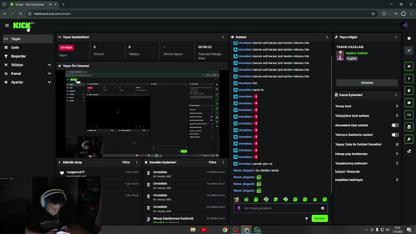Open the info icon in right rail
The height and width of the screenshot is (234, 416).
tap(409, 38)
